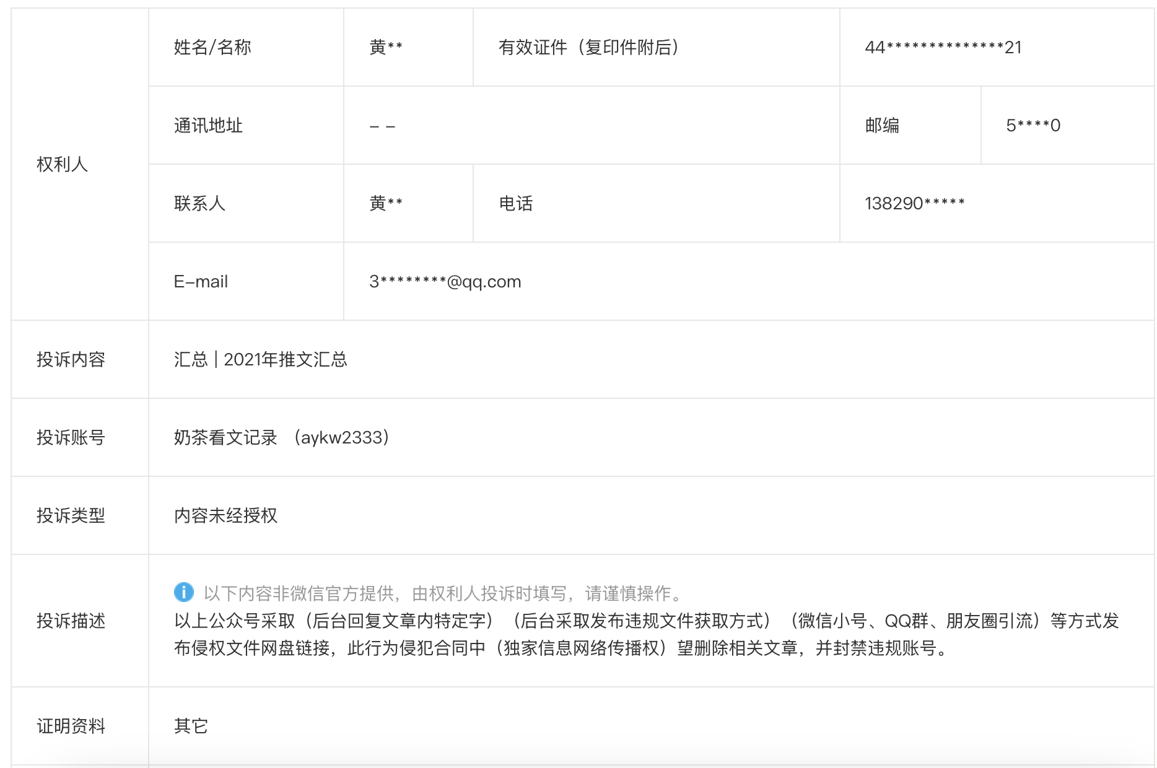The width and height of the screenshot is (1157, 768).
Task: Click the notice 以下内容非微信官方提供
Action: pos(443,593)
